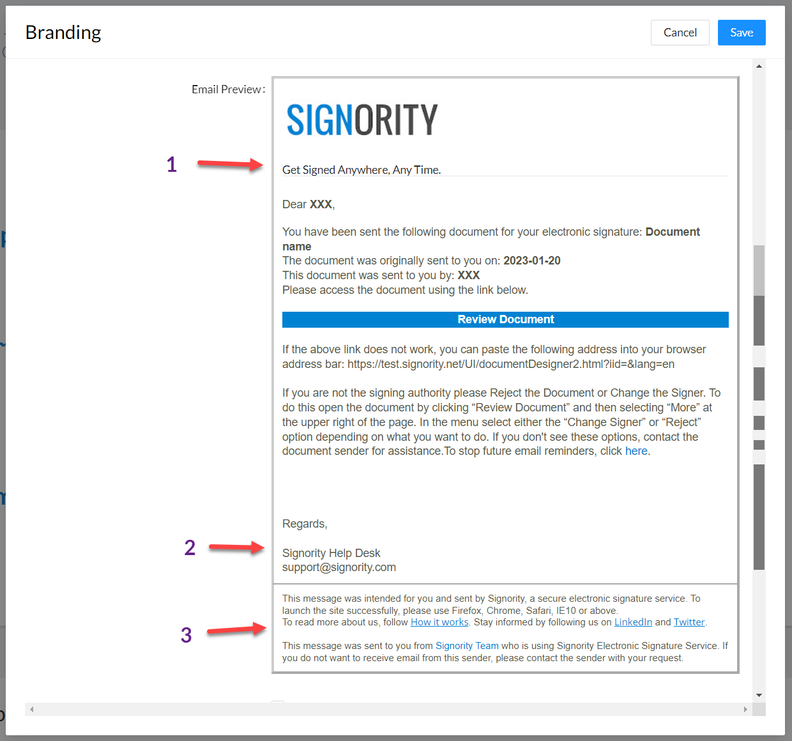Screen dimensions: 792x741
Task: Click the 'Email Preview:' label
Action: click(228, 89)
